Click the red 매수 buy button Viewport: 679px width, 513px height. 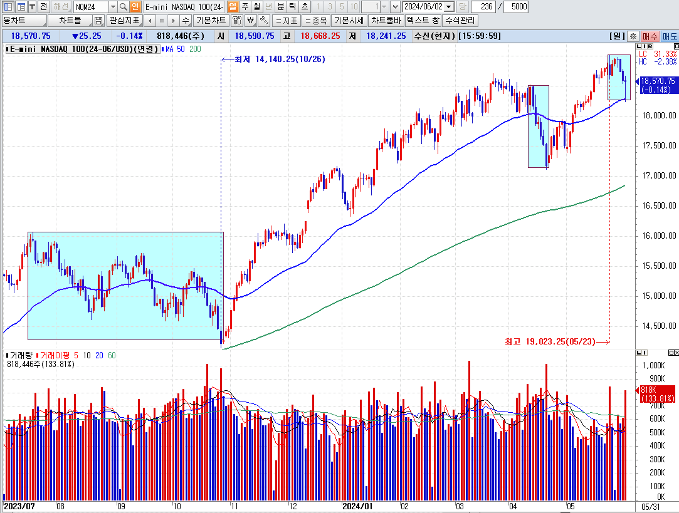pos(650,36)
